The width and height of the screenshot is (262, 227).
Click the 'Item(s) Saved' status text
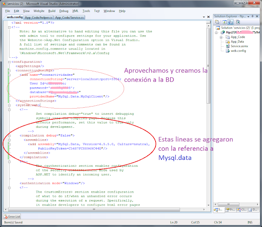(13, 222)
